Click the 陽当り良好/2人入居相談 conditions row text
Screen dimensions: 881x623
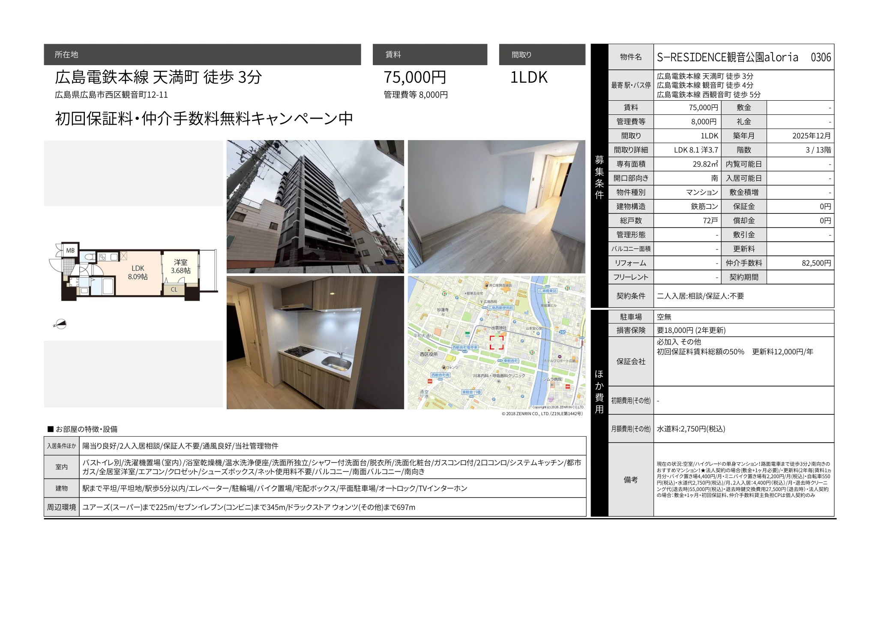point(180,446)
